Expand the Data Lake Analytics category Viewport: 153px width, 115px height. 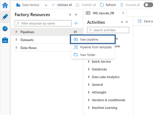coord(89,77)
